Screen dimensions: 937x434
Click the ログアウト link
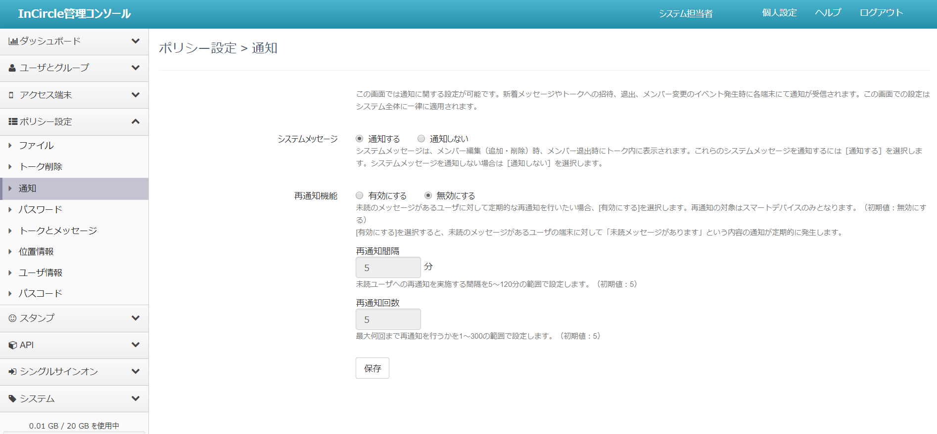click(x=881, y=13)
